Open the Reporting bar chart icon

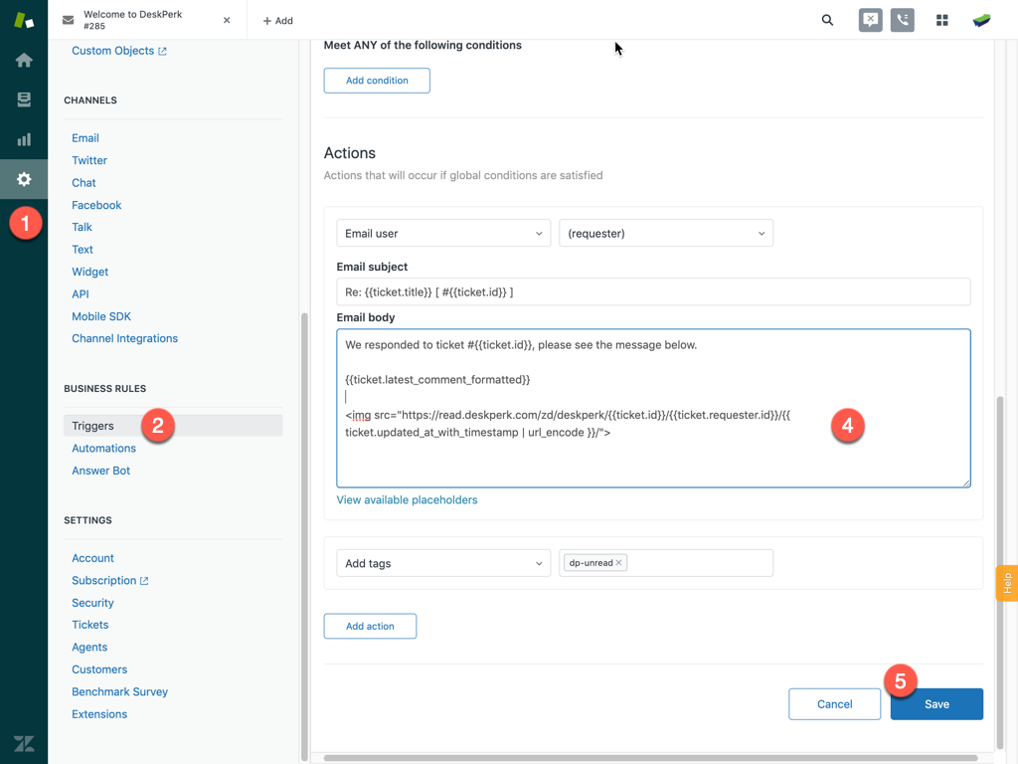click(x=24, y=139)
